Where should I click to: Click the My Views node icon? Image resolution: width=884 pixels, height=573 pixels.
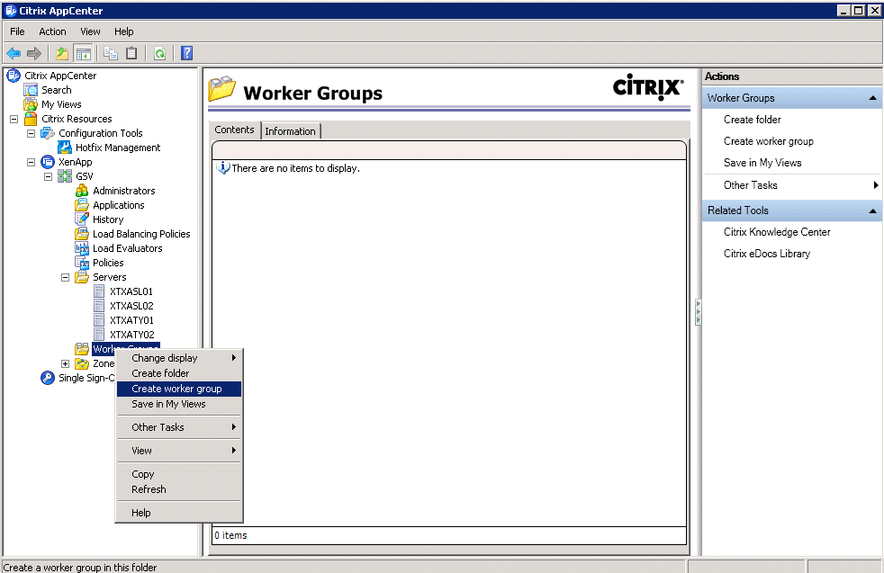pyautogui.click(x=31, y=104)
